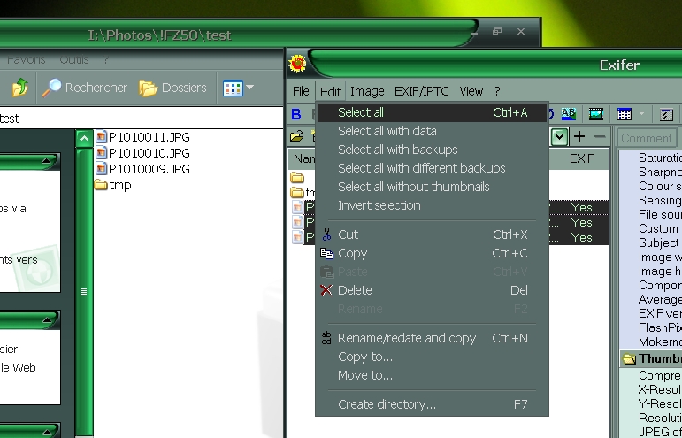Screen dimensions: 682x438
Task: Expand the Exifer path combo box
Action: click(x=559, y=137)
